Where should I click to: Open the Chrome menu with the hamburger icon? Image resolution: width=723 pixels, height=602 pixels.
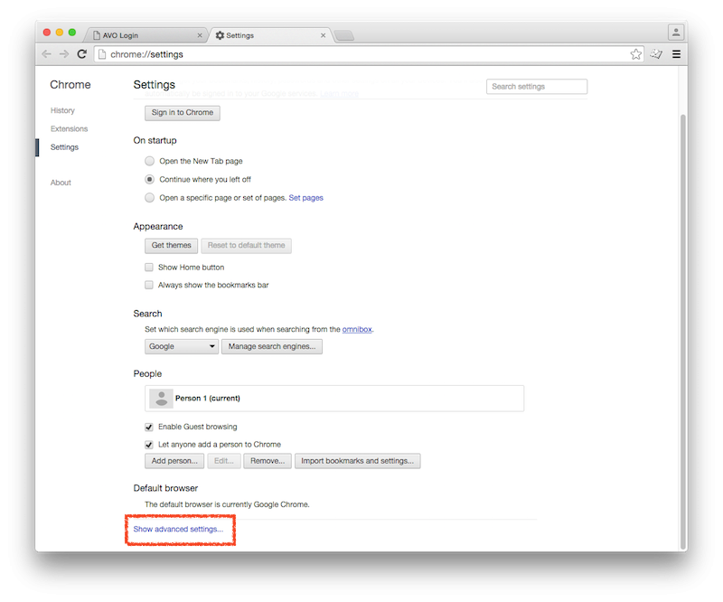(676, 53)
